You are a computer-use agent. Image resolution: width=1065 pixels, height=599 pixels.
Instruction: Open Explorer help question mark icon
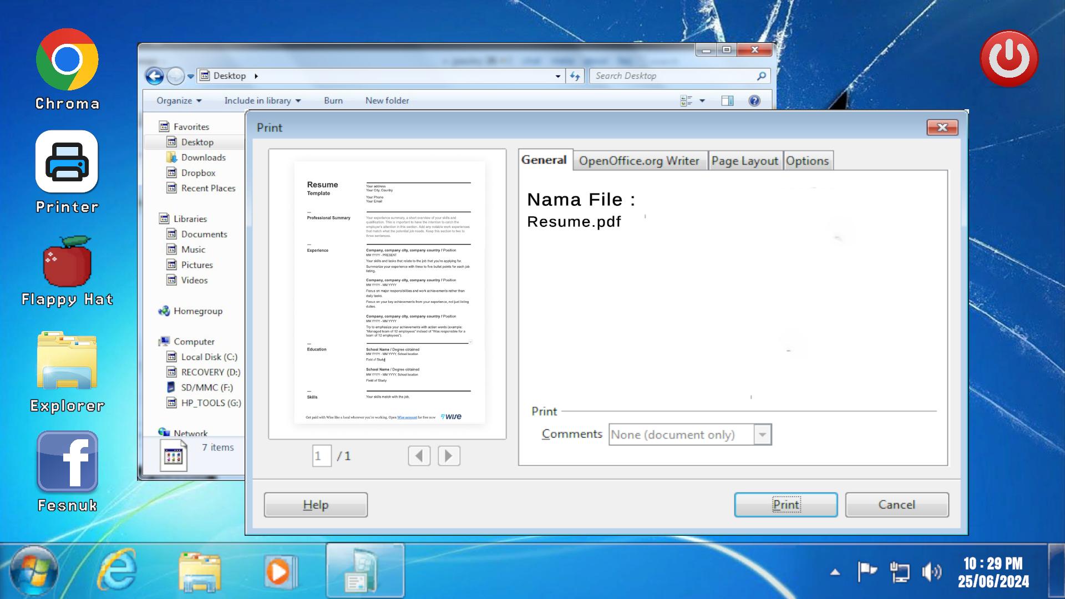pyautogui.click(x=754, y=100)
